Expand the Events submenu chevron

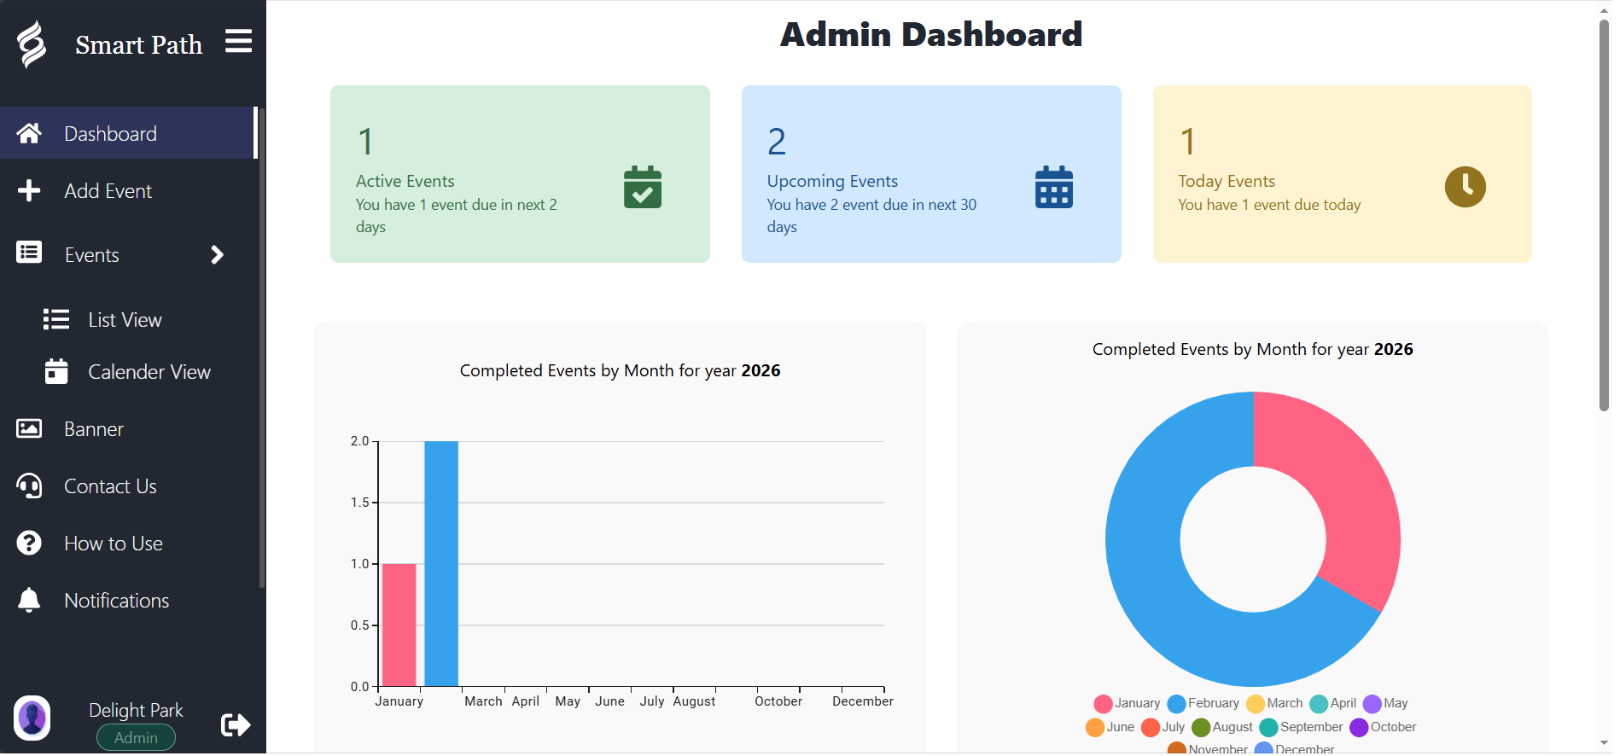(217, 255)
